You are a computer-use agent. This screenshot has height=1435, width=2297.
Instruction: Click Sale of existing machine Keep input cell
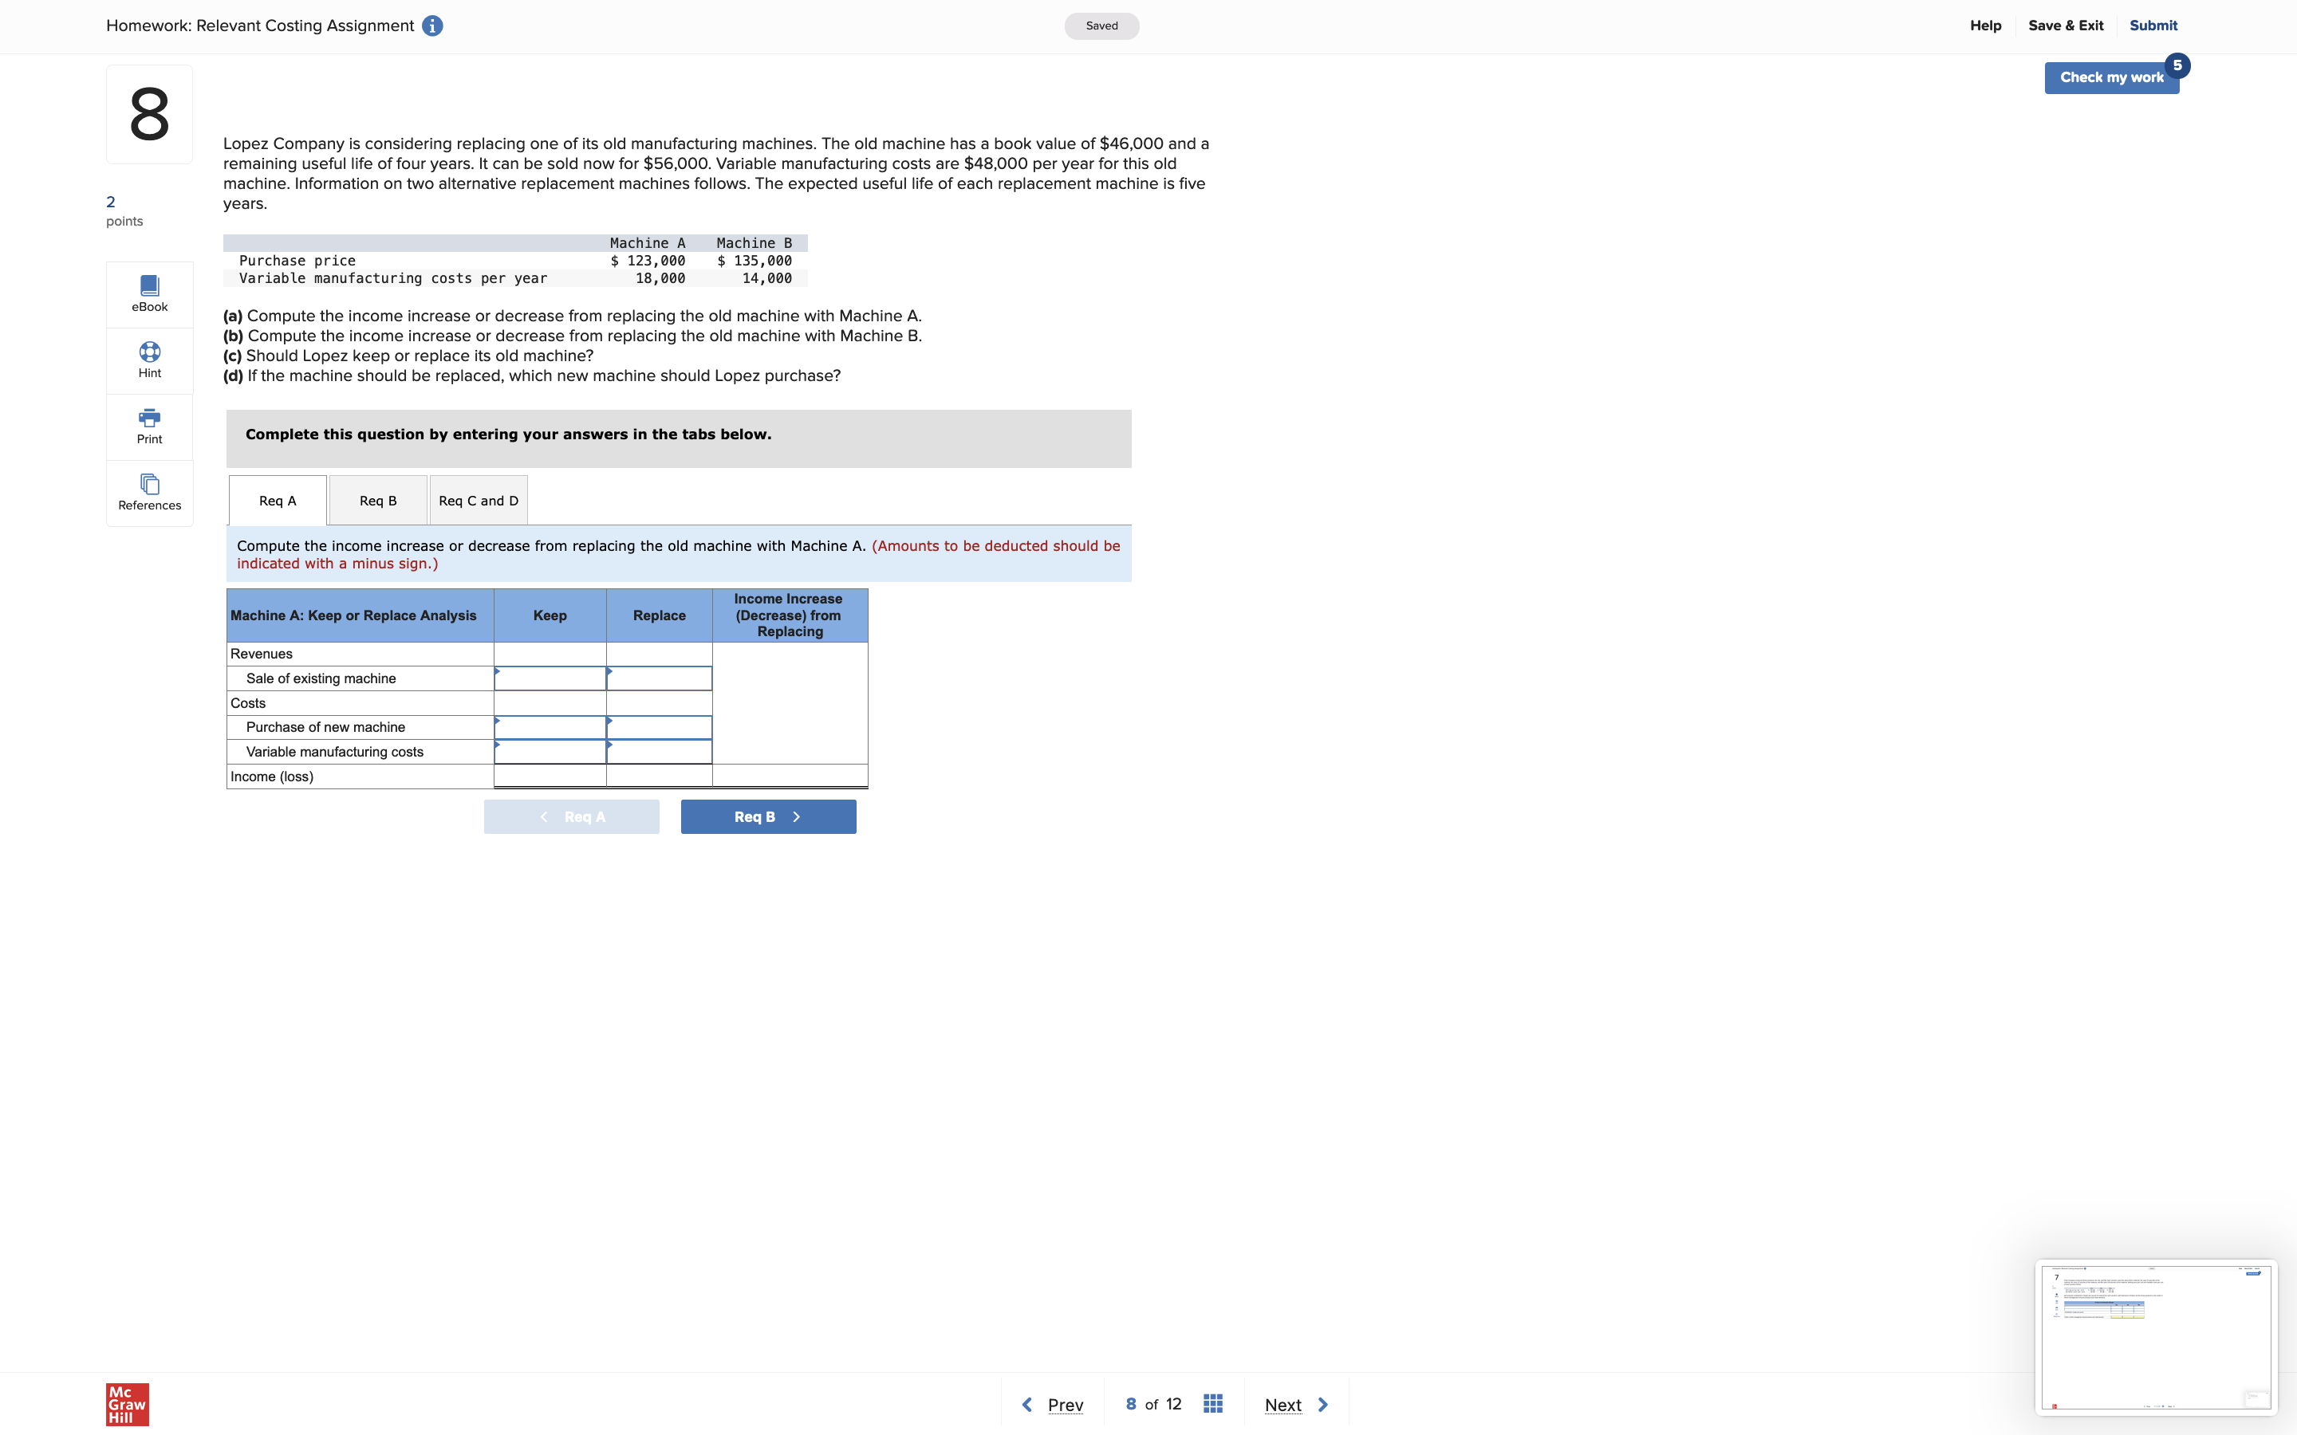coord(550,678)
